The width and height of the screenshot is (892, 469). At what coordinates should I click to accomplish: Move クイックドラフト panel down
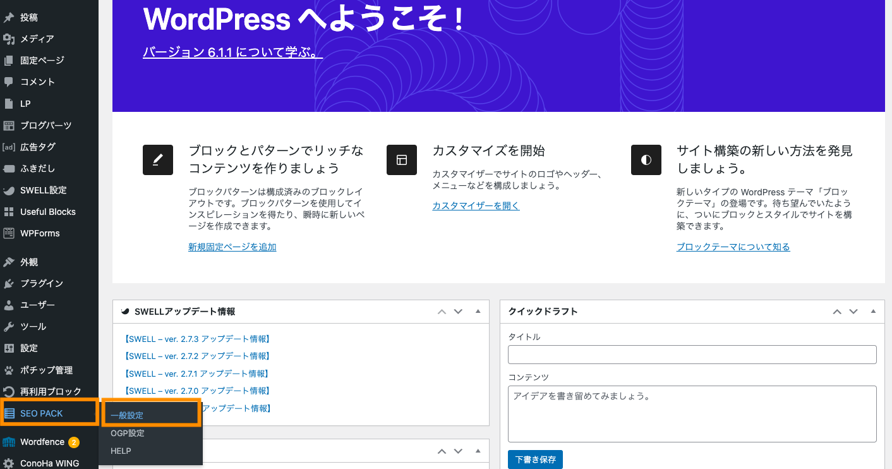[853, 312]
